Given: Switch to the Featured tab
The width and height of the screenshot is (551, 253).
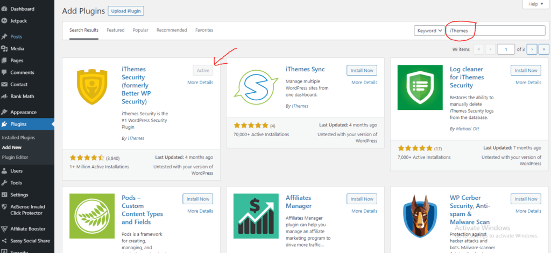Looking at the screenshot, I should click(116, 30).
